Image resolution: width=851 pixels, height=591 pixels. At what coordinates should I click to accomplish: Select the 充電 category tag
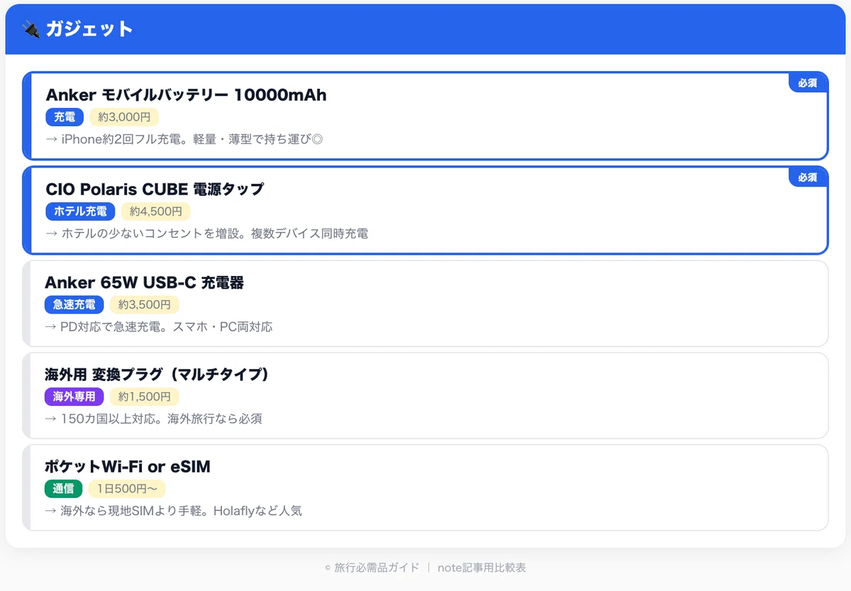click(65, 117)
